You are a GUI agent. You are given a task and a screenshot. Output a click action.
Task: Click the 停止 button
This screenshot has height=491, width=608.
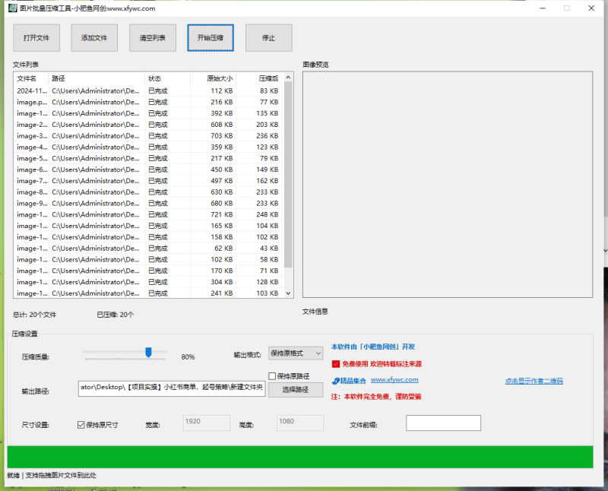(269, 37)
